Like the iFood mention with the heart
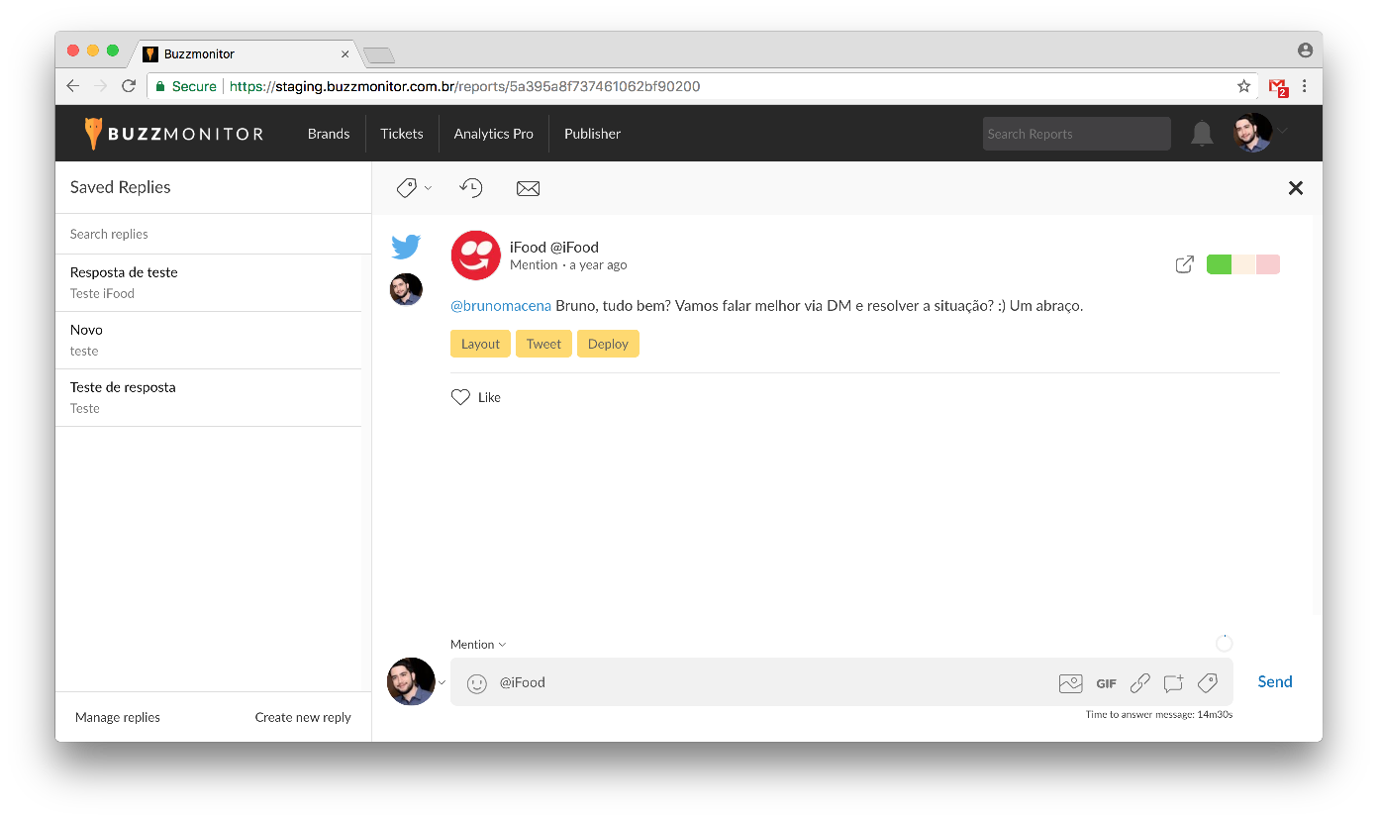The height and width of the screenshot is (821, 1378). pyautogui.click(x=460, y=397)
